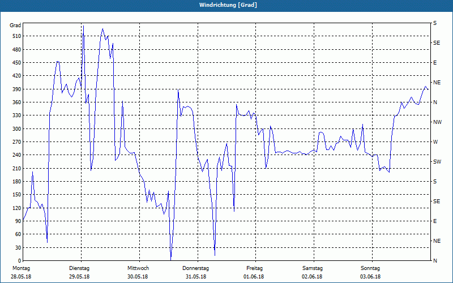Click the E compass label at 450 level
The height and width of the screenshot is (283, 453).
coord(435,63)
